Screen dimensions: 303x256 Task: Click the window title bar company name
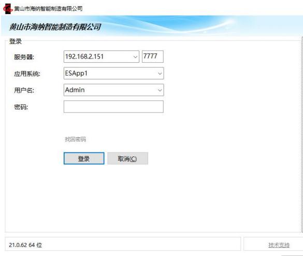click(x=48, y=9)
